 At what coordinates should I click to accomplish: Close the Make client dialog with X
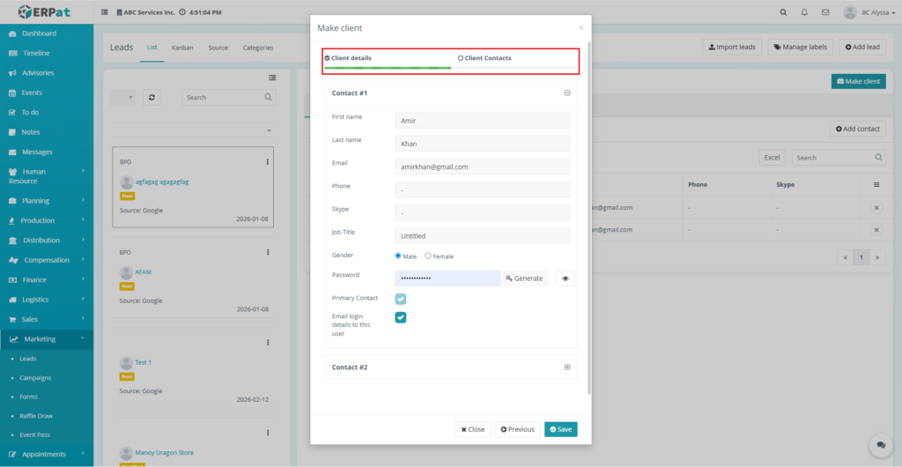580,28
